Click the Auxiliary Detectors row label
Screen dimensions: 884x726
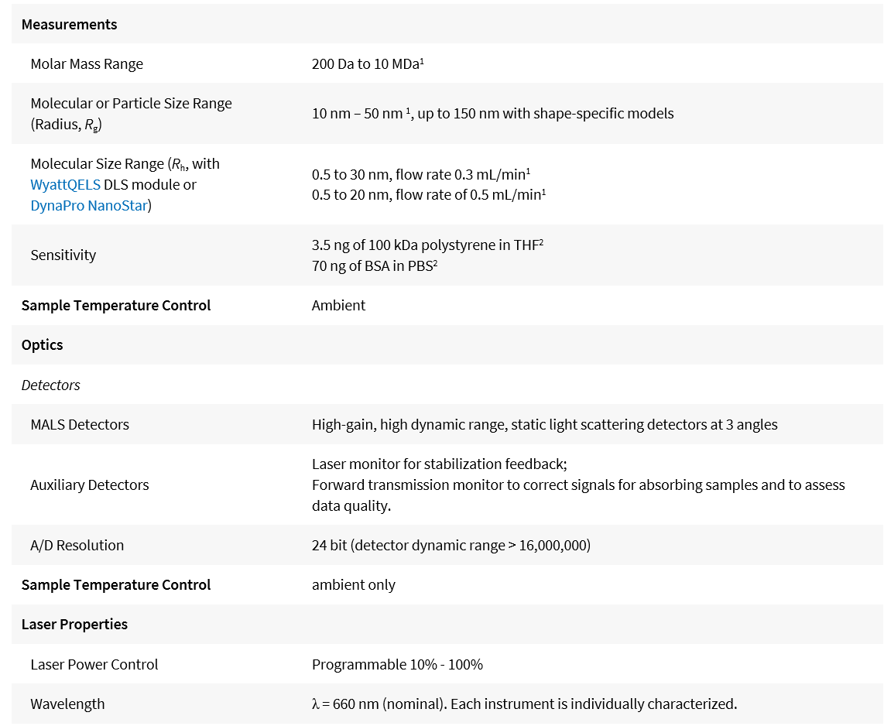coord(90,485)
